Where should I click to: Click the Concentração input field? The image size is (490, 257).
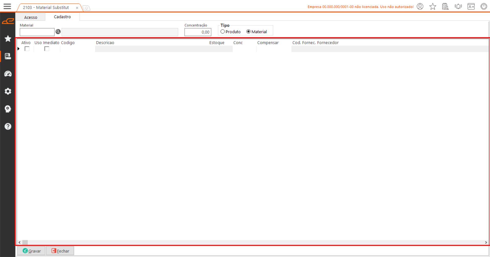click(198, 32)
